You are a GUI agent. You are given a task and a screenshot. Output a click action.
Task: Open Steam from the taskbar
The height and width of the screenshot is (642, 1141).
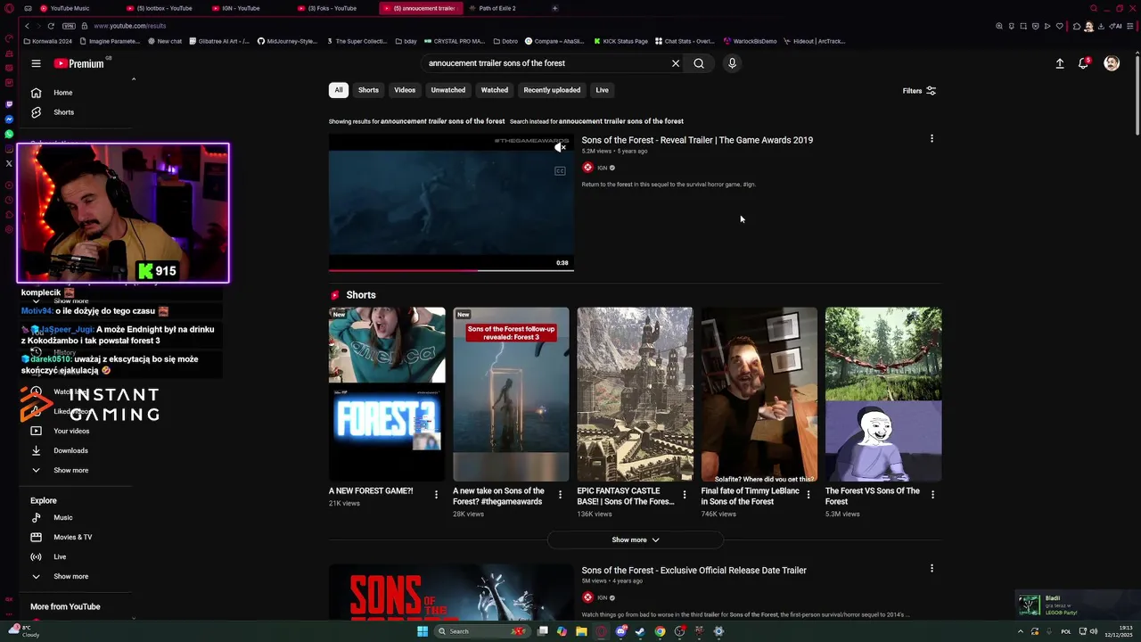tap(640, 631)
